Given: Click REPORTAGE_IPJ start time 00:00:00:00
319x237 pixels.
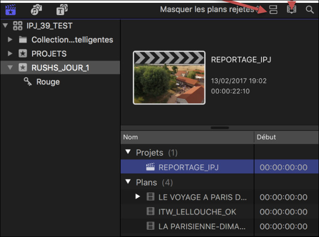Looking at the screenshot, I should pos(283,167).
